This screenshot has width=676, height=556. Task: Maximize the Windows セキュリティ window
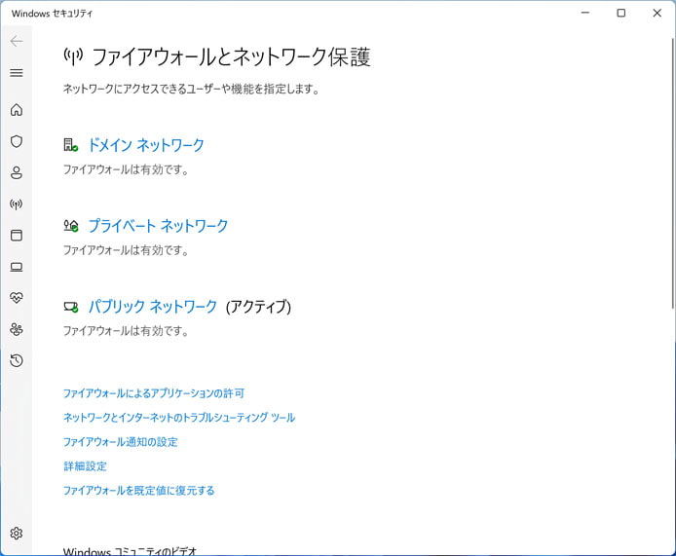coord(620,13)
